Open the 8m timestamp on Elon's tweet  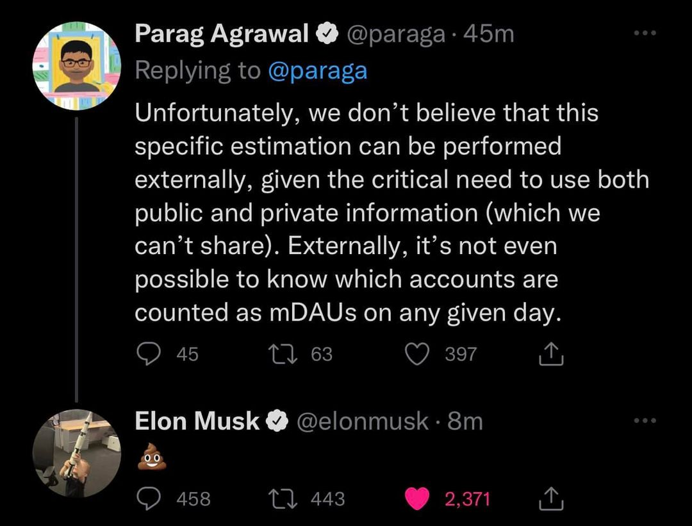(465, 421)
